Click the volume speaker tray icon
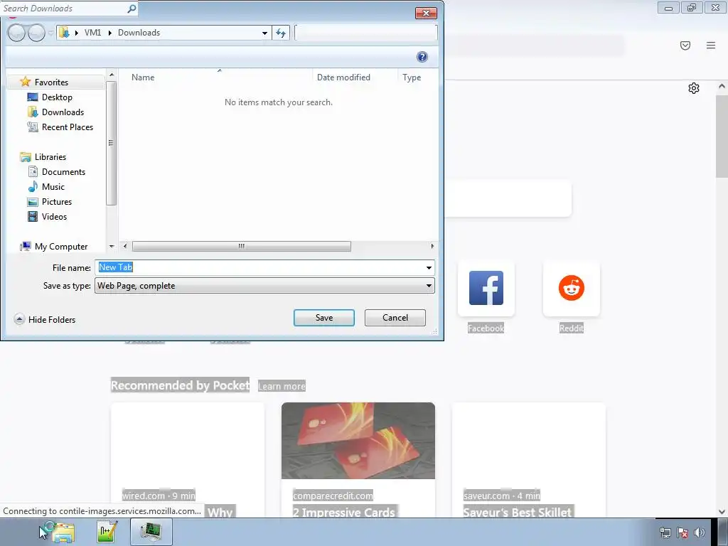 pyautogui.click(x=700, y=533)
